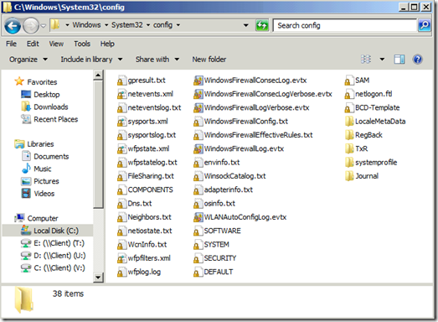
Task: Select the sysports.xml file icon
Action: (121, 122)
